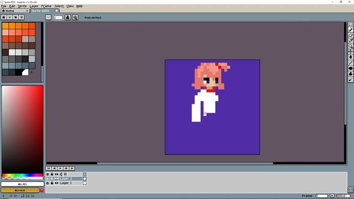Toggle timeline position icon at bottom right
Screen dimensions: 354x199
point(351,190)
